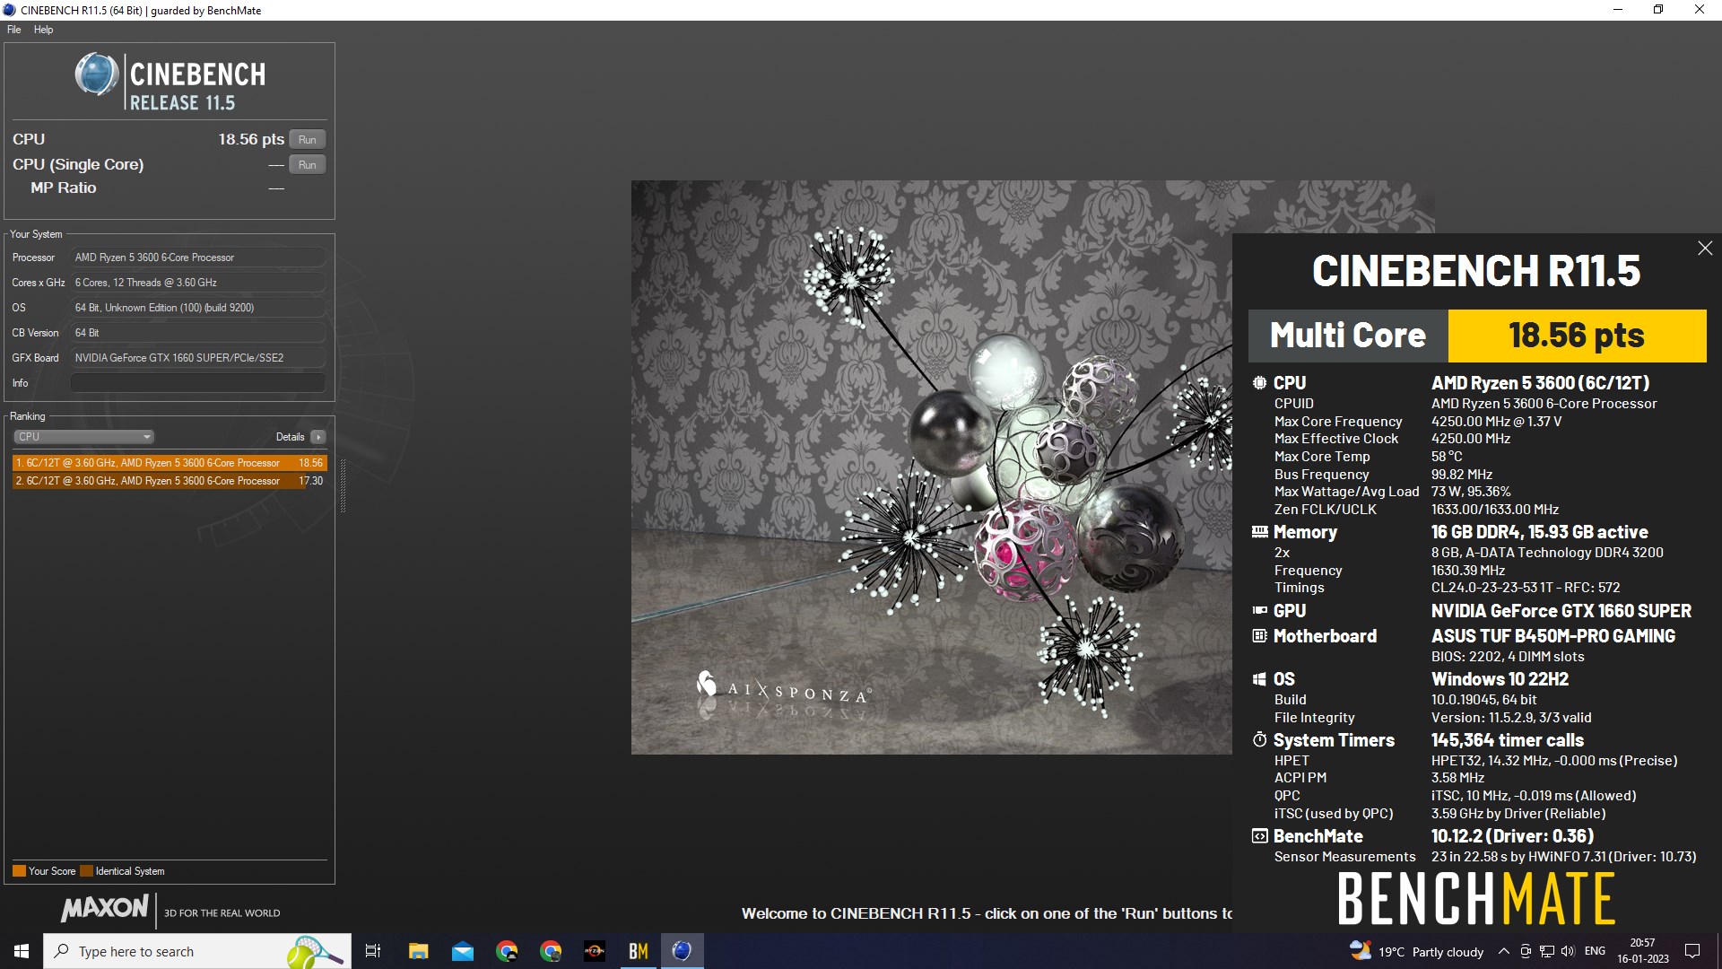Expand ranking Details arrow button
Viewport: 1722px width, 969px height.
[317, 437]
